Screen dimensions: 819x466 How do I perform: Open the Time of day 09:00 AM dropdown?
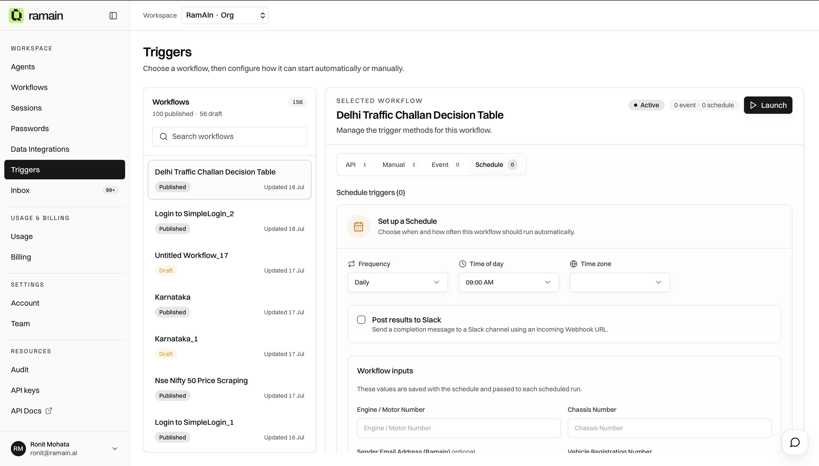click(508, 282)
